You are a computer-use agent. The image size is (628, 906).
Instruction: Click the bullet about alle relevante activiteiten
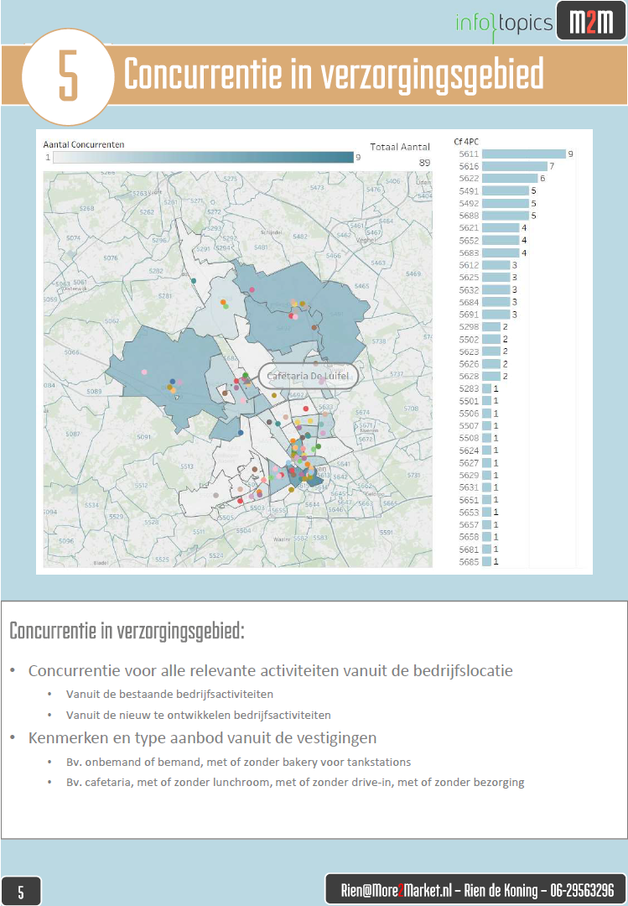pos(270,671)
